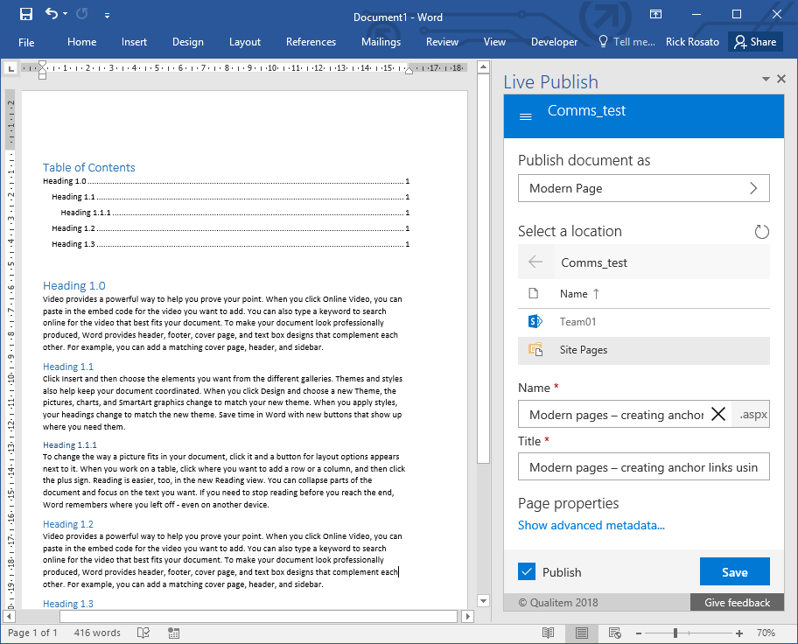
Task: Switch to Print Layout view
Action: point(581,633)
